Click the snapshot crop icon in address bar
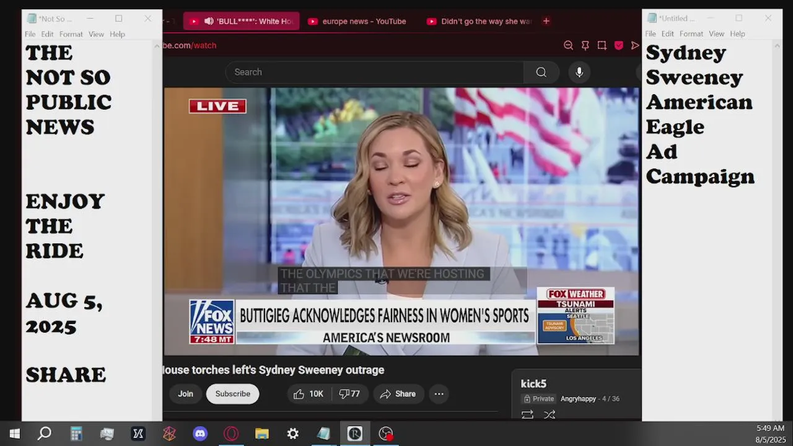Viewport: 793px width, 446px height. [602, 45]
